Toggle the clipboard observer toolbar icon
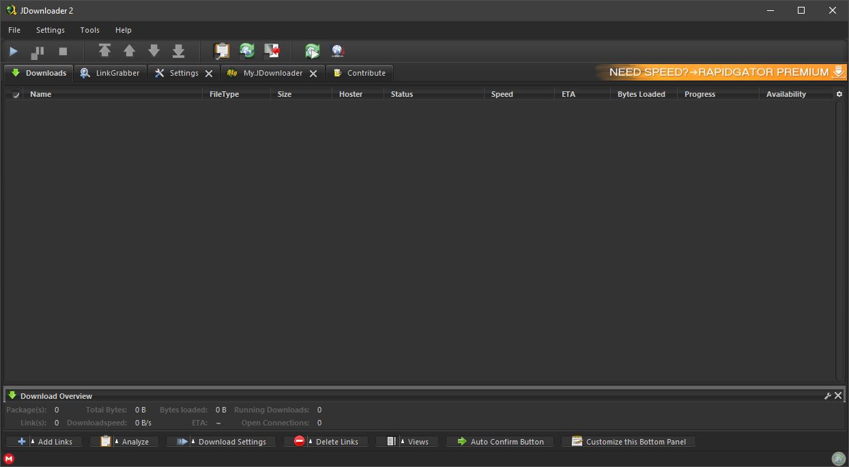Viewport: 849px width, 467px height. click(x=222, y=51)
